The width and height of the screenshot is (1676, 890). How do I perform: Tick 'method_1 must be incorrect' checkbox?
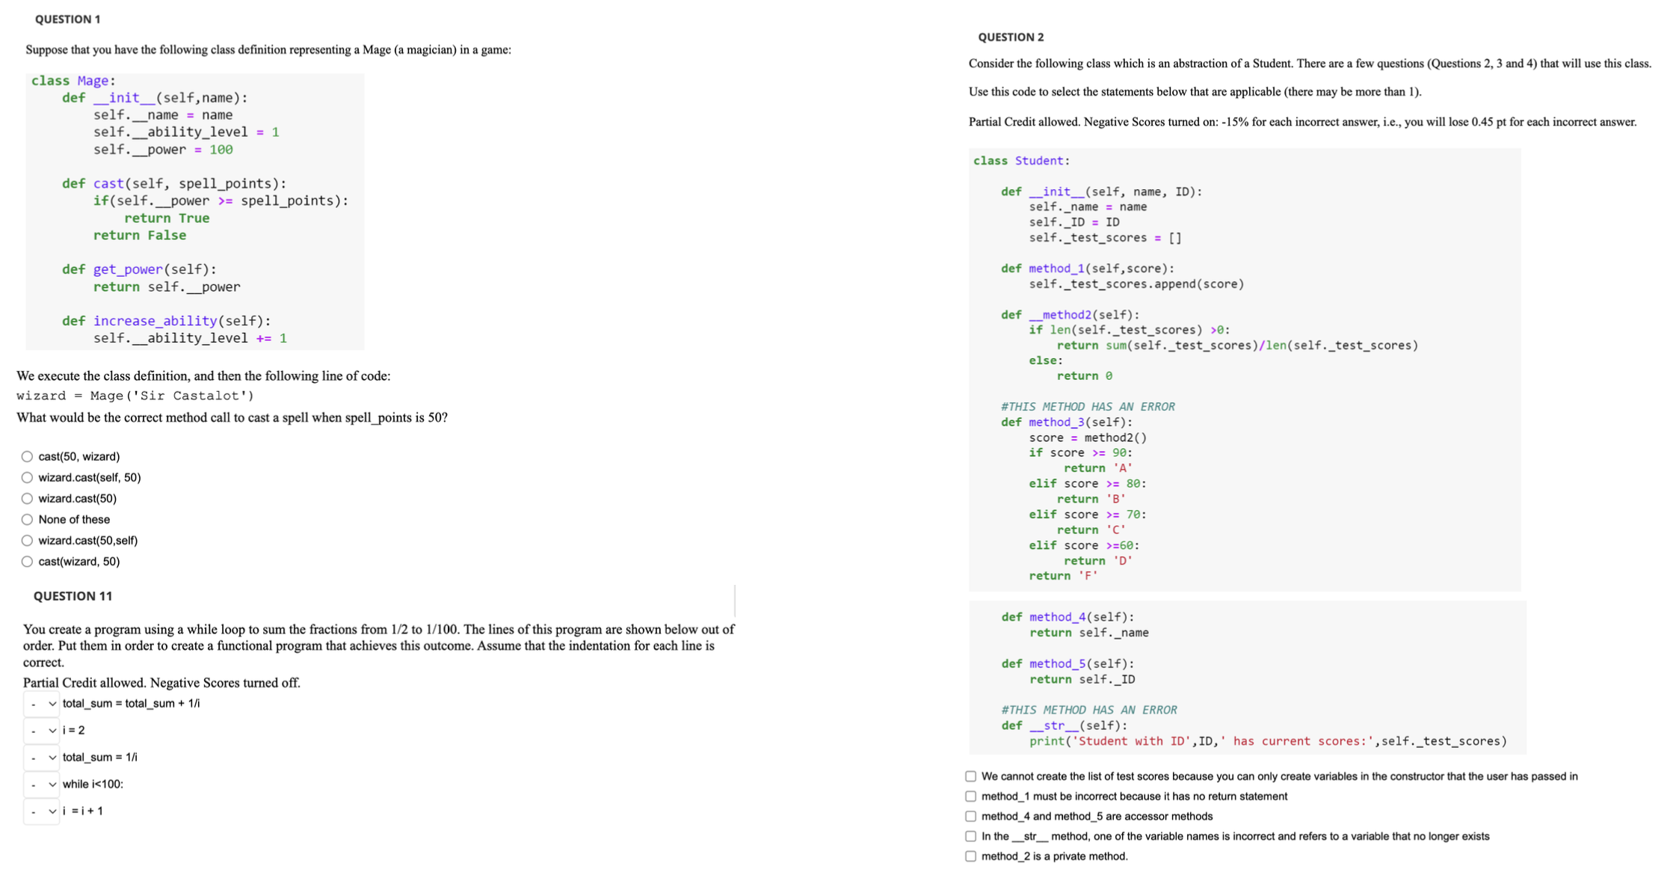tap(970, 797)
